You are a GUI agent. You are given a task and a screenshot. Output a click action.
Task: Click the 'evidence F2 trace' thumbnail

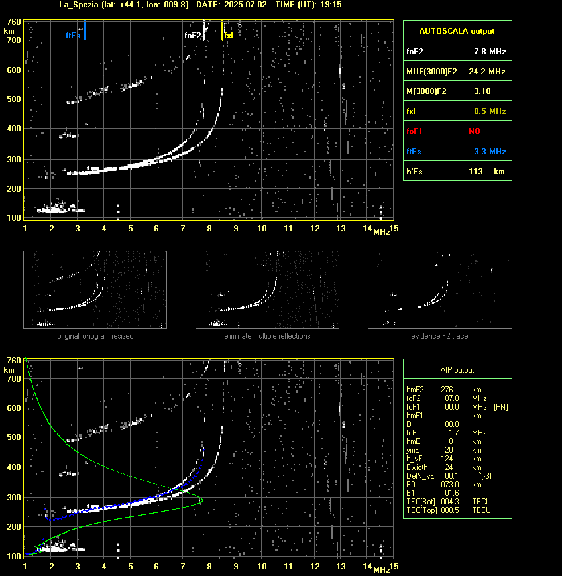click(x=440, y=290)
